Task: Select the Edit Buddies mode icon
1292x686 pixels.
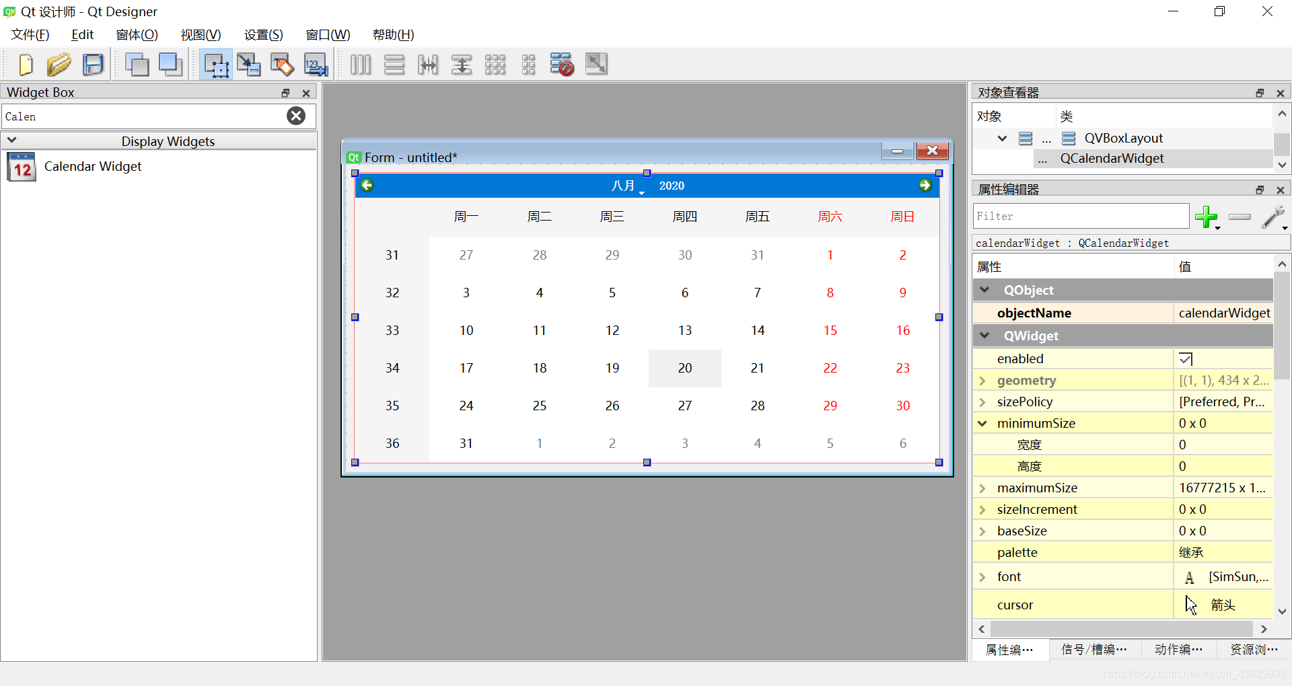Action: click(283, 65)
